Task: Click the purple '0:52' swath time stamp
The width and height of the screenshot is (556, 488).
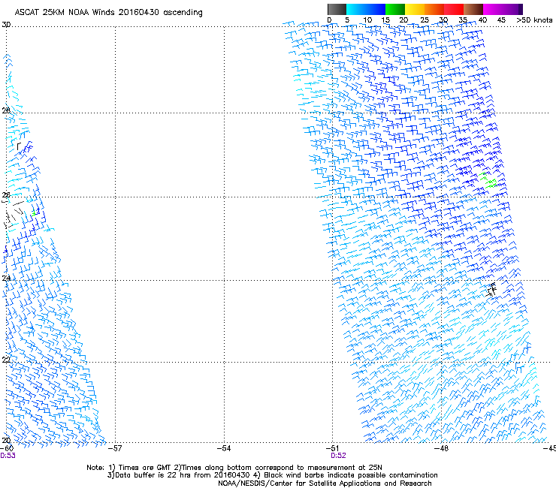Action: pos(338,456)
